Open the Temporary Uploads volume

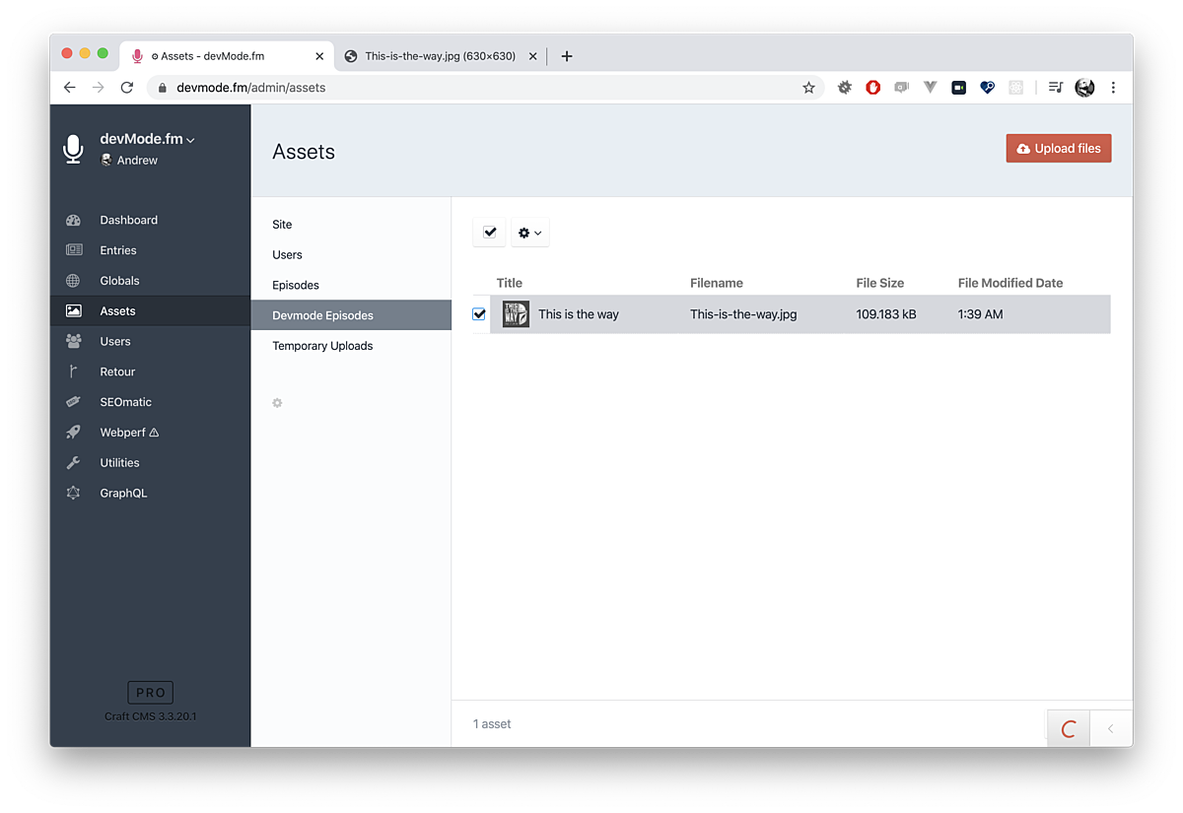tap(321, 345)
